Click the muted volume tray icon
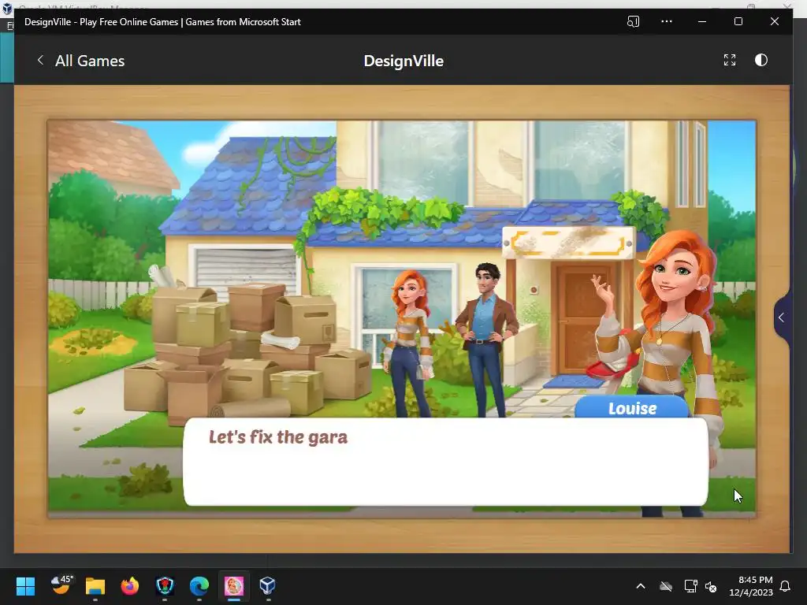 711,586
